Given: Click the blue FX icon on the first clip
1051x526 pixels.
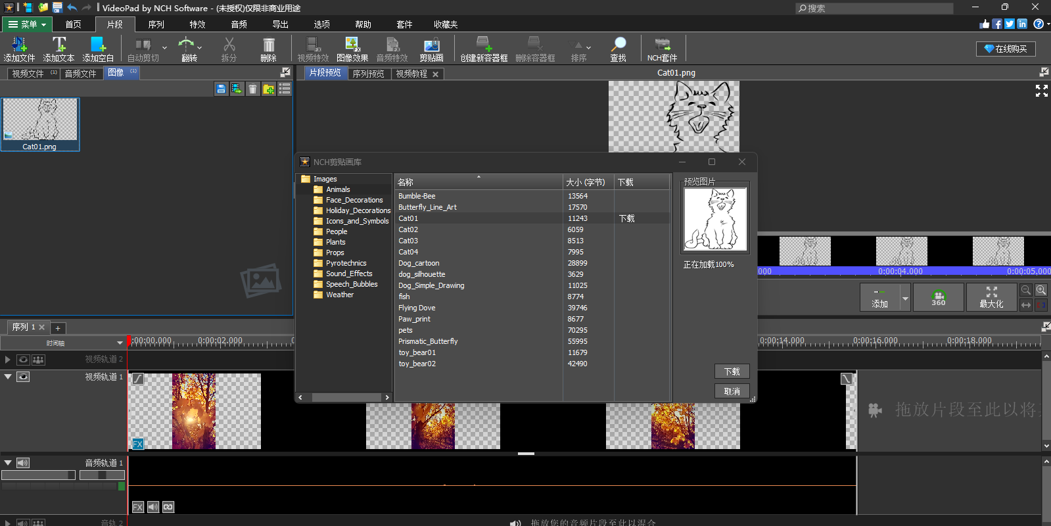Looking at the screenshot, I should [137, 444].
